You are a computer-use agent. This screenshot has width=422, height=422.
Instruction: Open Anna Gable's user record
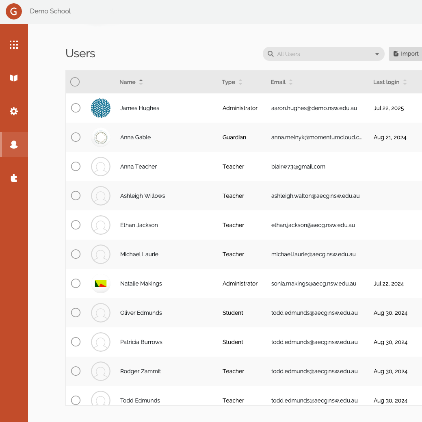click(x=135, y=137)
